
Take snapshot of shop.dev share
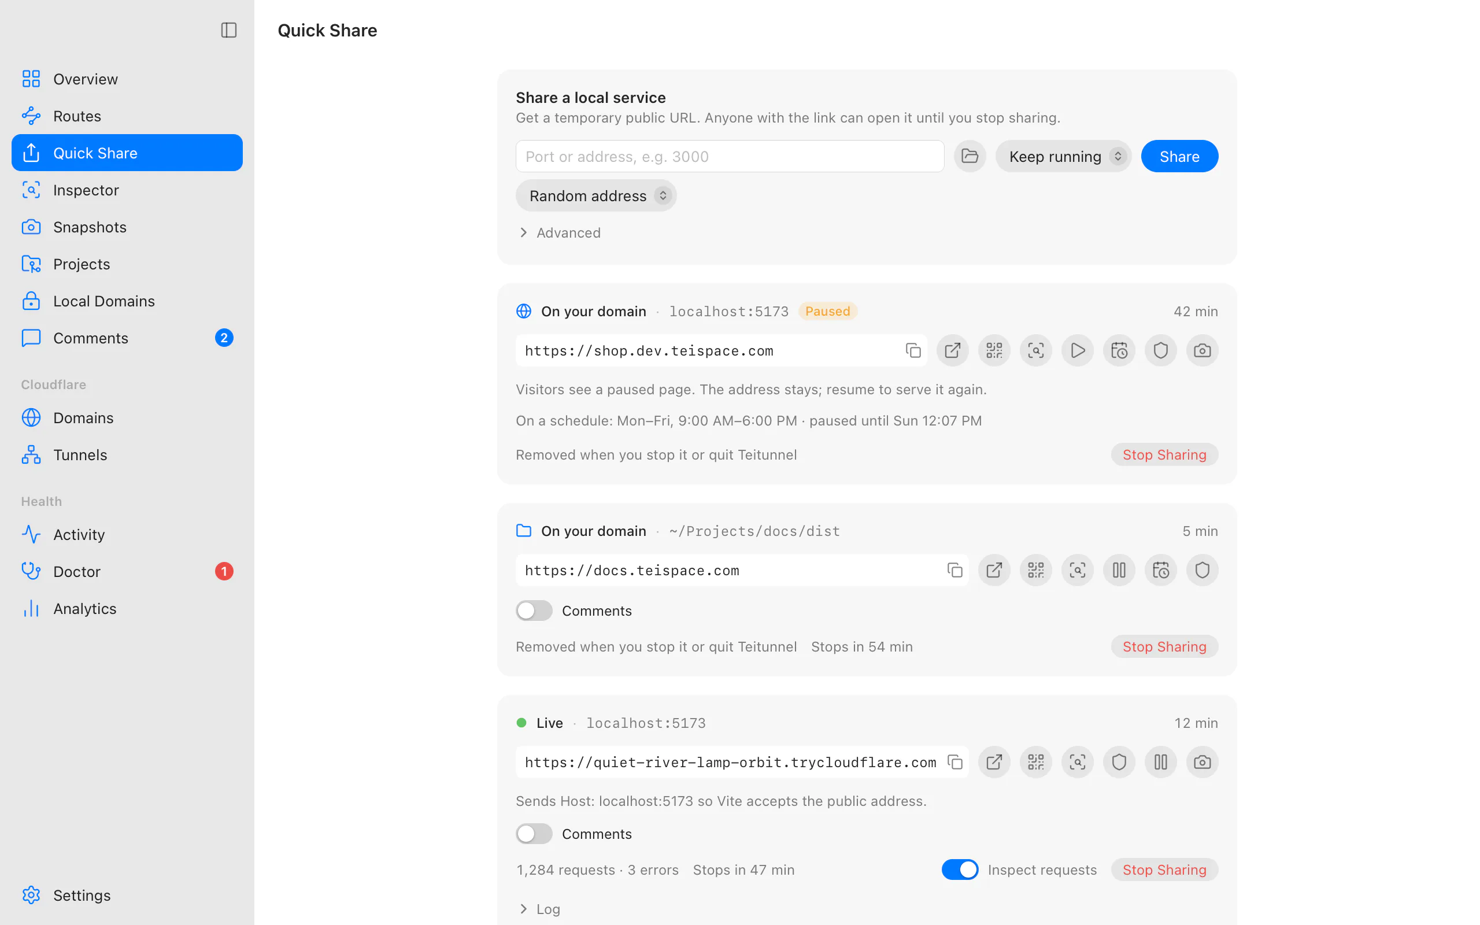coord(1202,350)
